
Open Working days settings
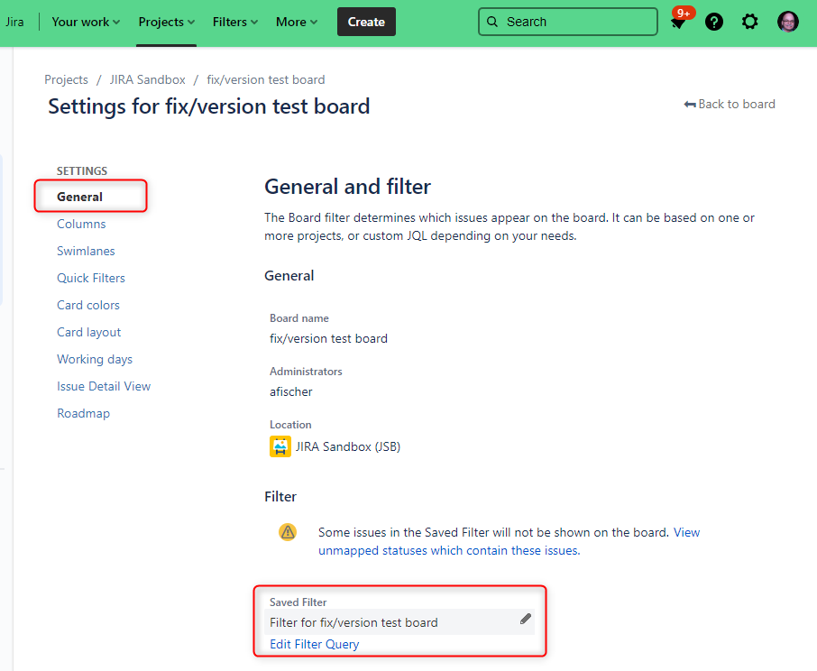point(95,359)
